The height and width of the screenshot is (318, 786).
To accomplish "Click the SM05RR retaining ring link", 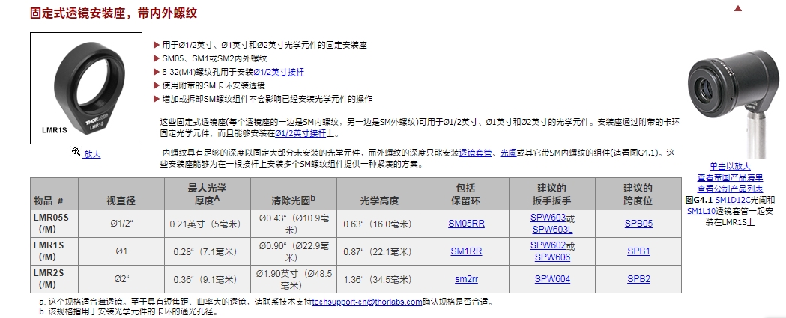I will (466, 224).
